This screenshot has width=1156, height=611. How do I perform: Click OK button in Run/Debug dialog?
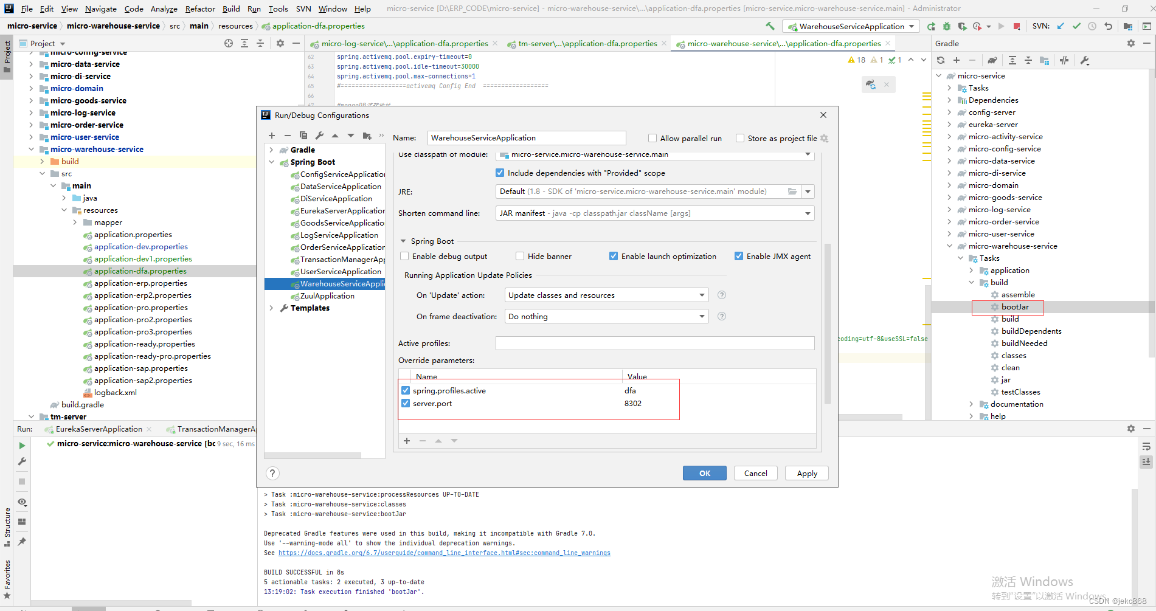pyautogui.click(x=705, y=473)
